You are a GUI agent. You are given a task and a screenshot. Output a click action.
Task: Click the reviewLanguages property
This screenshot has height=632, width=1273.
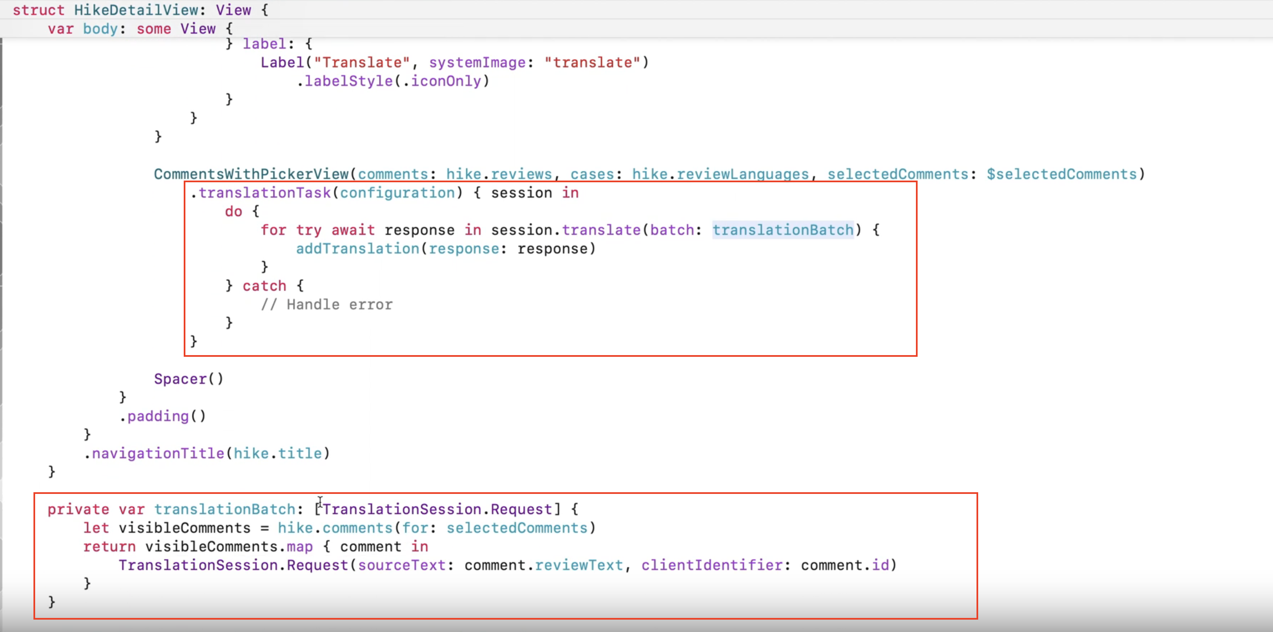coord(743,174)
